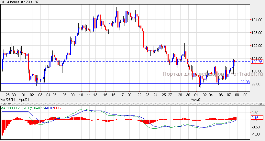The height and width of the screenshot is (141, 265).
Task: Click the 0.15 MACD value box
Action: 256,118
